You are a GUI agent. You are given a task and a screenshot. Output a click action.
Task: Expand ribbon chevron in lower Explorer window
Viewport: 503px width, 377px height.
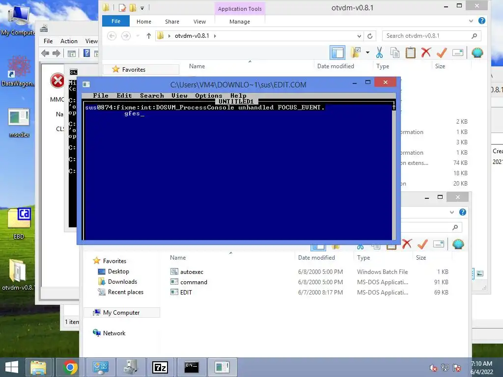pos(452,212)
